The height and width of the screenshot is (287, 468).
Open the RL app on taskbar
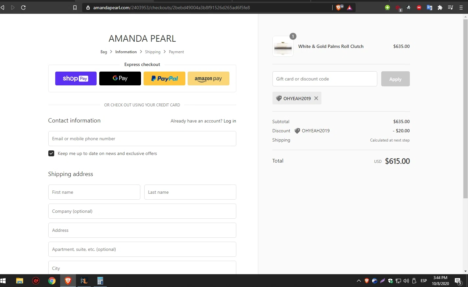[x=84, y=281]
